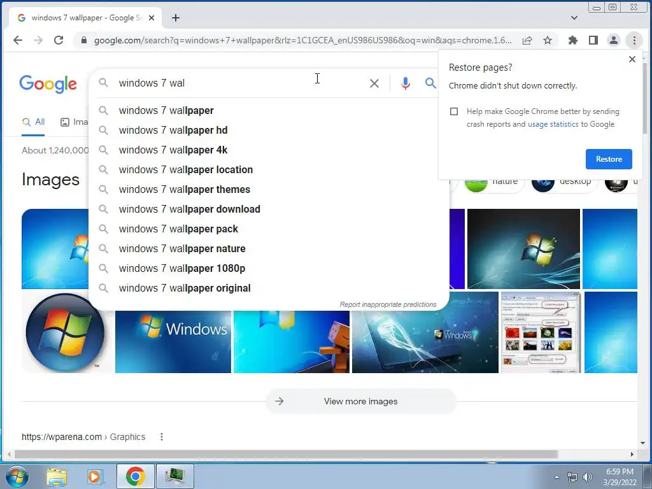Open the round Windows orb logo thumbnail
The height and width of the screenshot is (489, 652).
[x=65, y=332]
